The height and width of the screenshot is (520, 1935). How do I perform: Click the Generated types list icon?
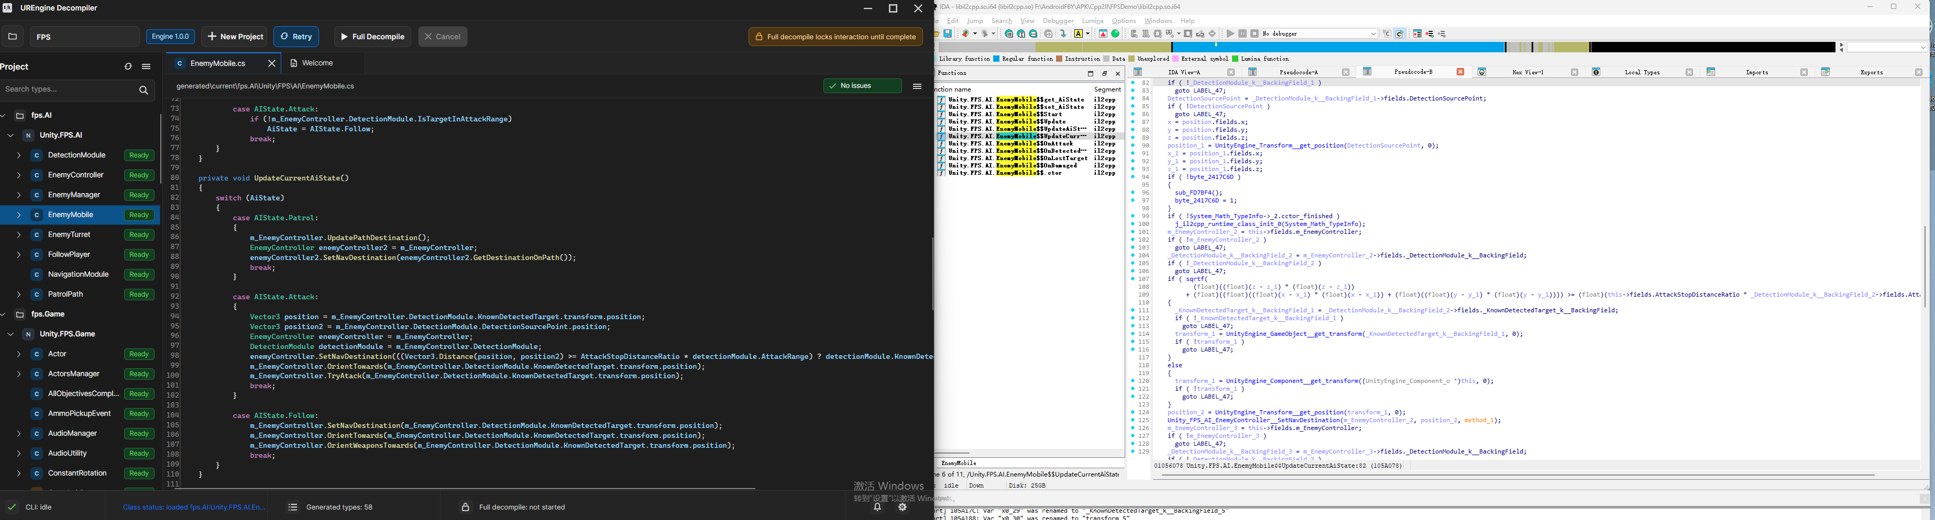click(x=293, y=507)
